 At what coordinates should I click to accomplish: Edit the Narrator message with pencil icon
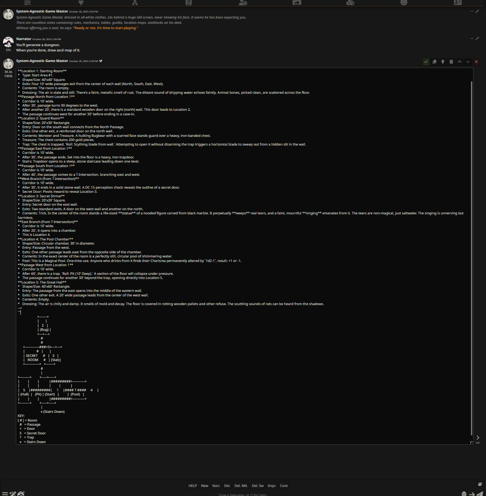(x=477, y=39)
